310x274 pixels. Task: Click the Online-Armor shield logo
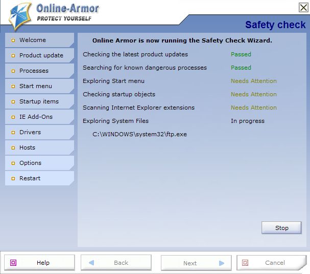20,17
